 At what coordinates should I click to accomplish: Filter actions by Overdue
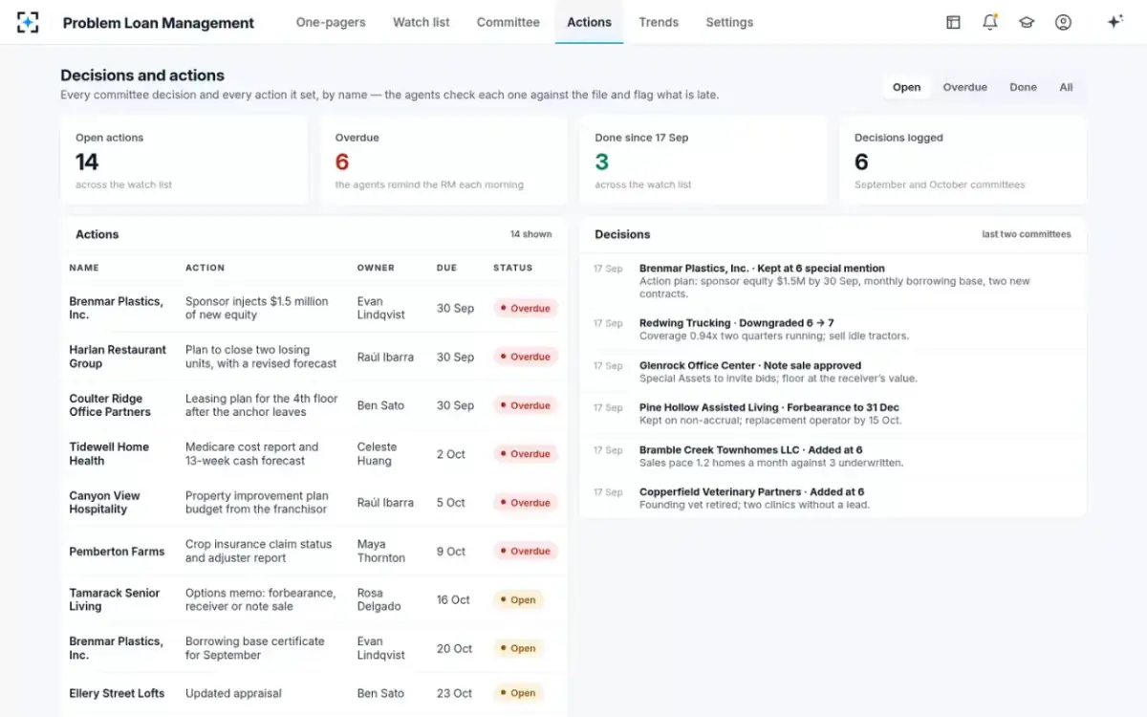(x=965, y=87)
